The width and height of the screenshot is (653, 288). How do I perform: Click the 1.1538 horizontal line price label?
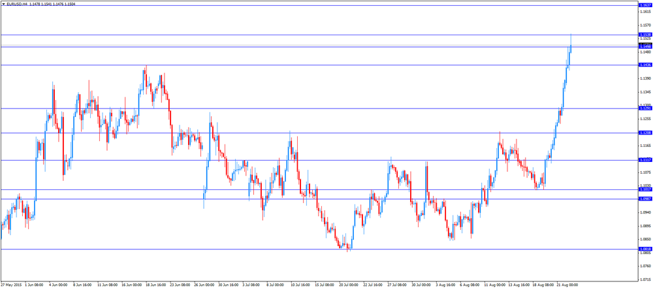[x=645, y=35]
